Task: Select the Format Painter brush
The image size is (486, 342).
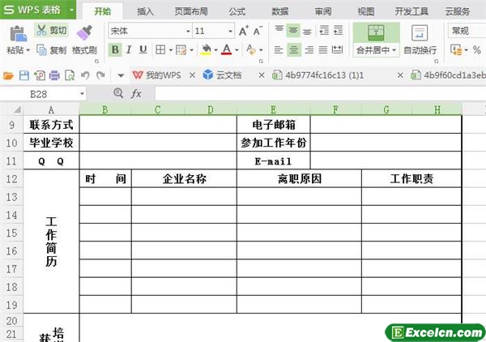Action: click(84, 33)
